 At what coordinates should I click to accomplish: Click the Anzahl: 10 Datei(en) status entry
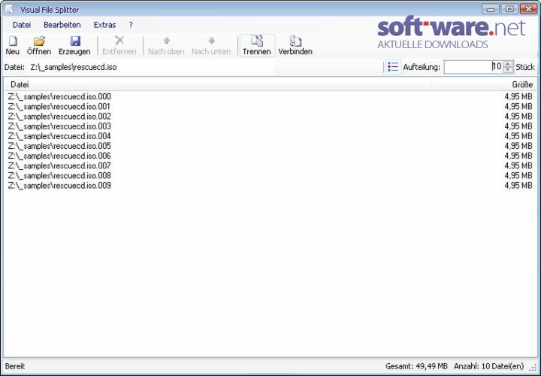(488, 366)
